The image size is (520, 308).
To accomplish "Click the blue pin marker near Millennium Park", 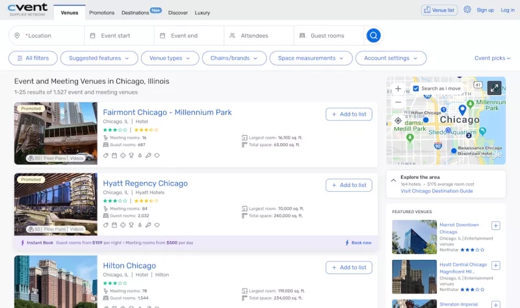I will [x=462, y=109].
